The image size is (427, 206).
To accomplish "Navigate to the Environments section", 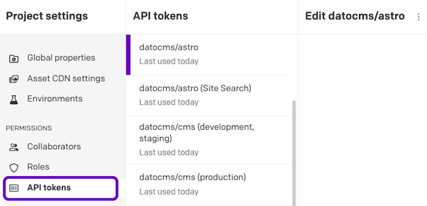I will coord(55,99).
